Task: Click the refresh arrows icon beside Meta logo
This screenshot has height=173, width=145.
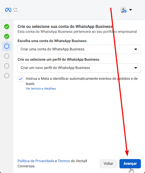Action: click(x=15, y=10)
